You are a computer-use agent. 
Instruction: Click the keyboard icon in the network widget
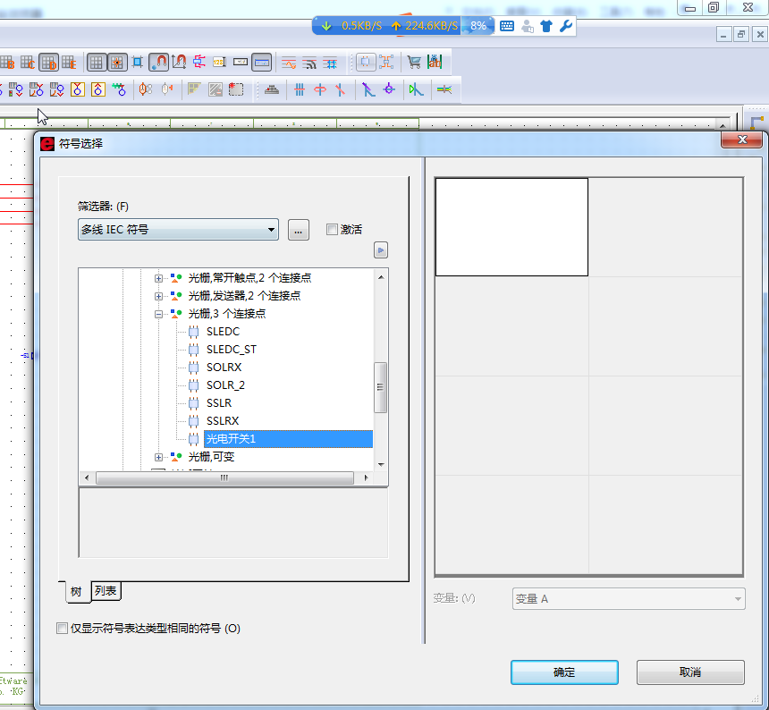click(507, 26)
